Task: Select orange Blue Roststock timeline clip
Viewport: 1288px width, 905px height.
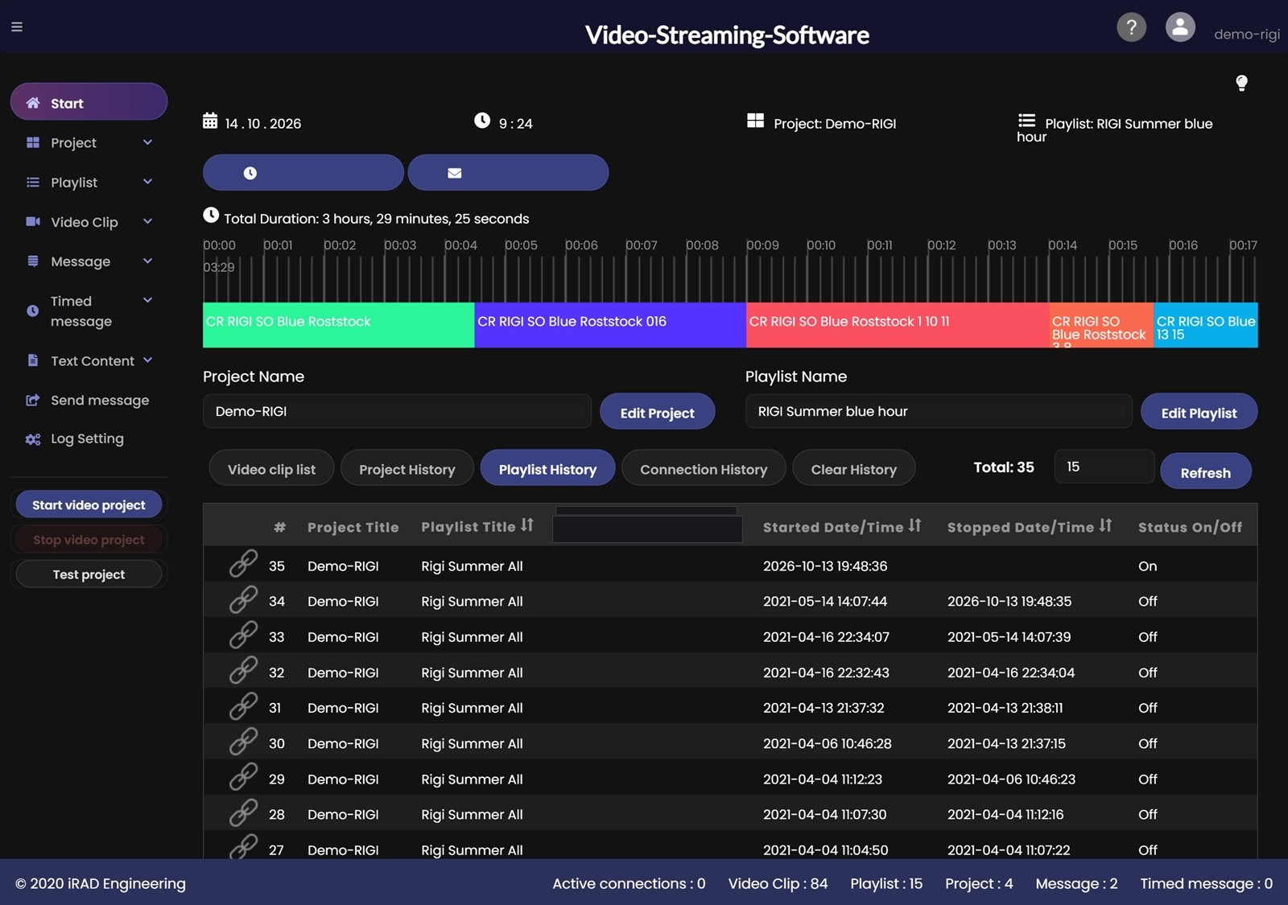Action: coord(1101,325)
